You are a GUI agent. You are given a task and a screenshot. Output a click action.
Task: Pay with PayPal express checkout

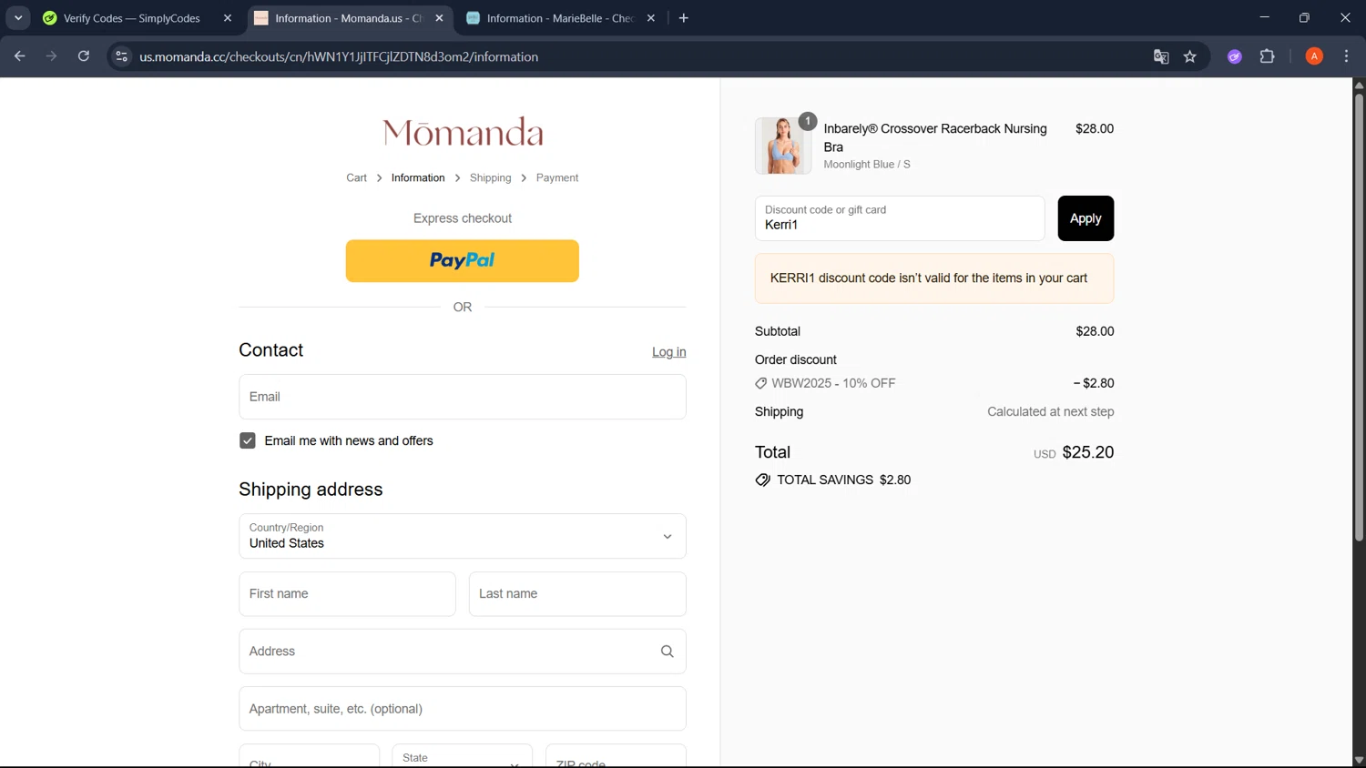[x=463, y=261]
